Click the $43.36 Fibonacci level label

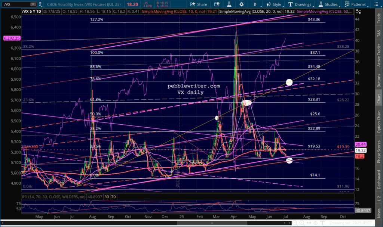click(x=314, y=19)
